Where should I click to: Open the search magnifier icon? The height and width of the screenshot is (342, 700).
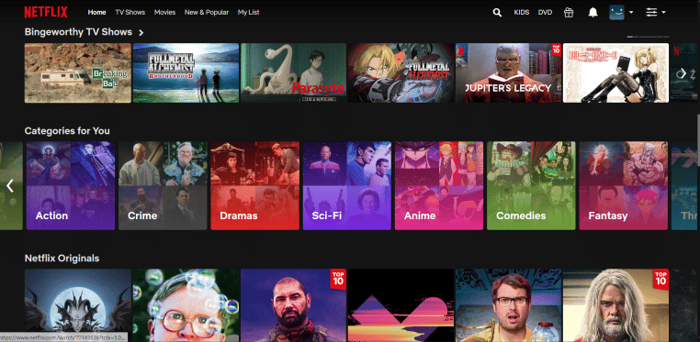[x=497, y=13]
